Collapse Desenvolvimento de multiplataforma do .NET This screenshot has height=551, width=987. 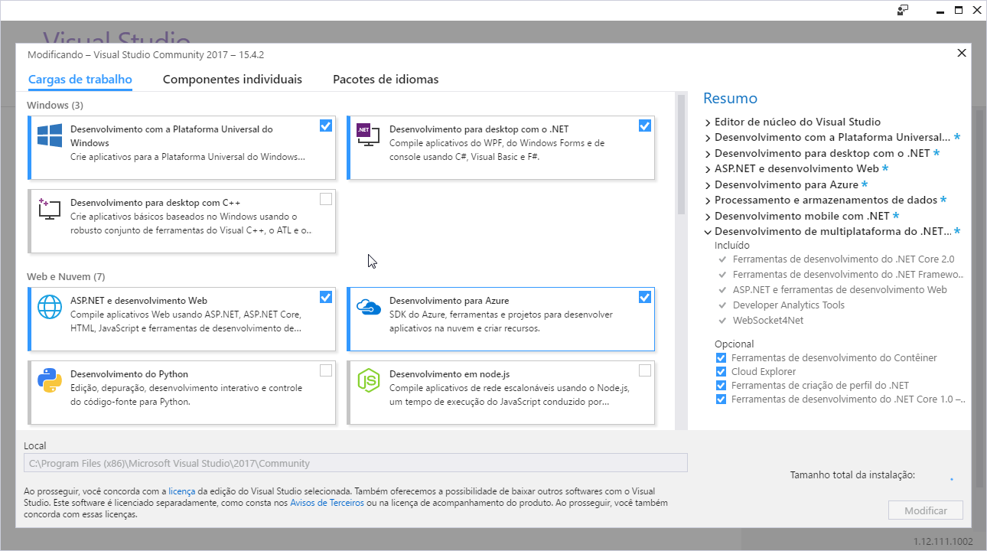(708, 232)
